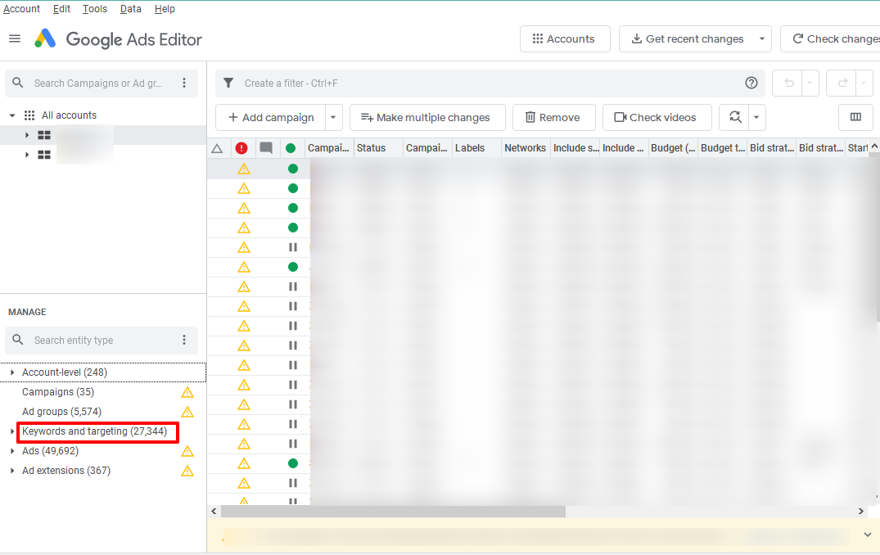Screen dimensions: 880x555
Task: Open the undo history dropdown arrow
Action: (x=810, y=83)
